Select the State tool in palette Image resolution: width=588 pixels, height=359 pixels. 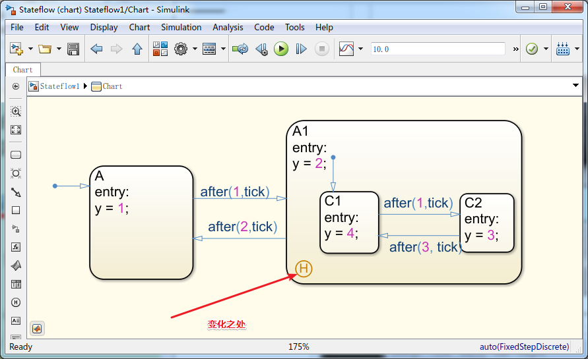pos(16,155)
